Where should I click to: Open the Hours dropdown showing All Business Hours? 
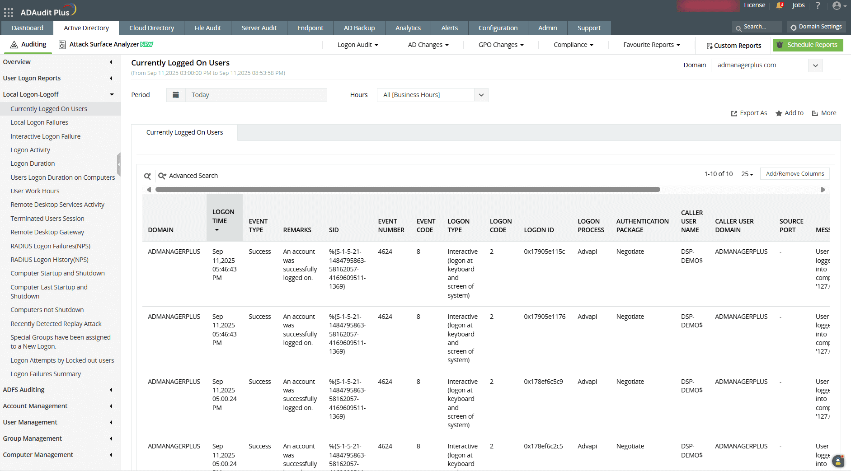pyautogui.click(x=481, y=95)
